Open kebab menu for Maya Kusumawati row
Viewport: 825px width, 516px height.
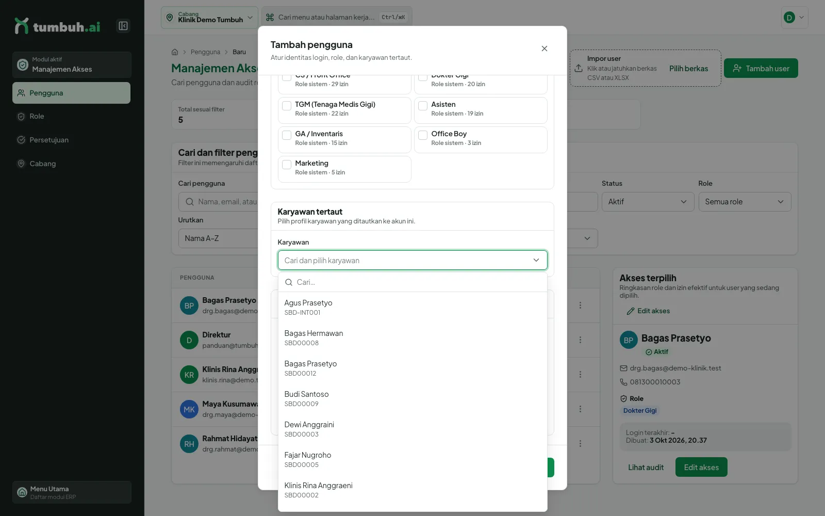click(580, 409)
